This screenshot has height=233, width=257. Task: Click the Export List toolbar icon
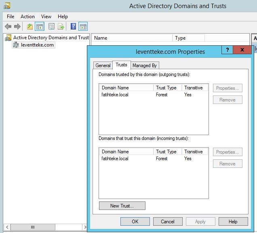pyautogui.click(x=61, y=26)
